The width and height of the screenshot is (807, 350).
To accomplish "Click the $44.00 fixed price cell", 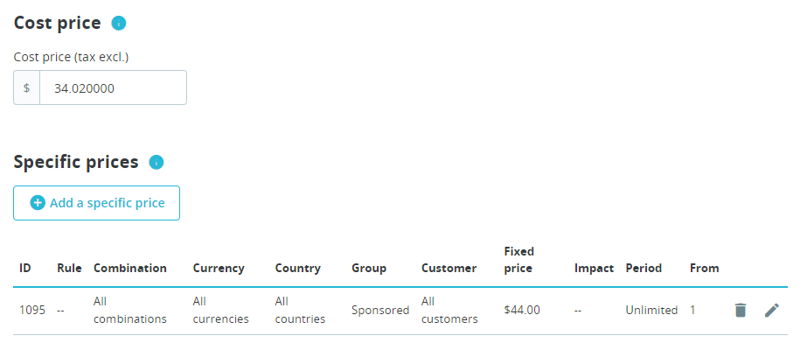I will pos(522,310).
